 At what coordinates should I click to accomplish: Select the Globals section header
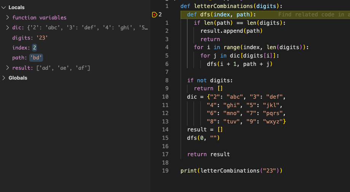pos(18,78)
